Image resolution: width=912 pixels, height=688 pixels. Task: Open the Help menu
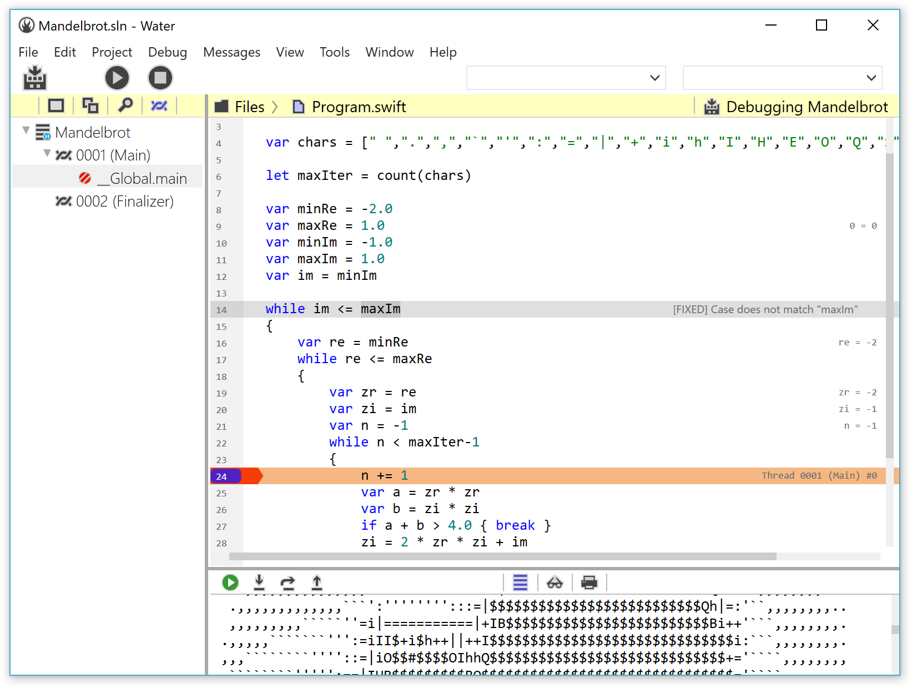pyautogui.click(x=443, y=52)
